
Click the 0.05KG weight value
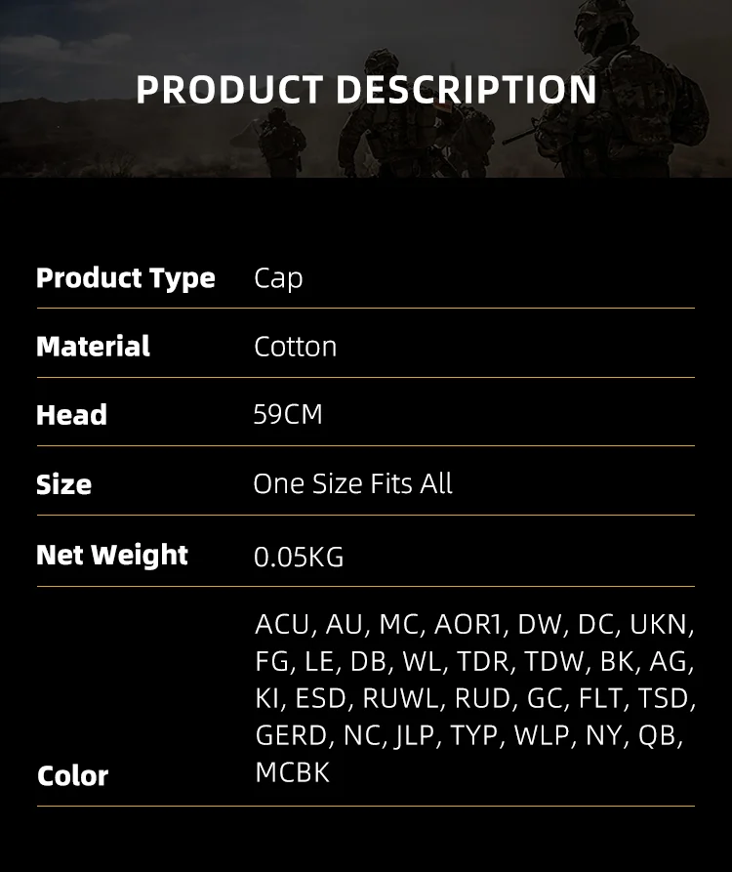click(x=299, y=557)
